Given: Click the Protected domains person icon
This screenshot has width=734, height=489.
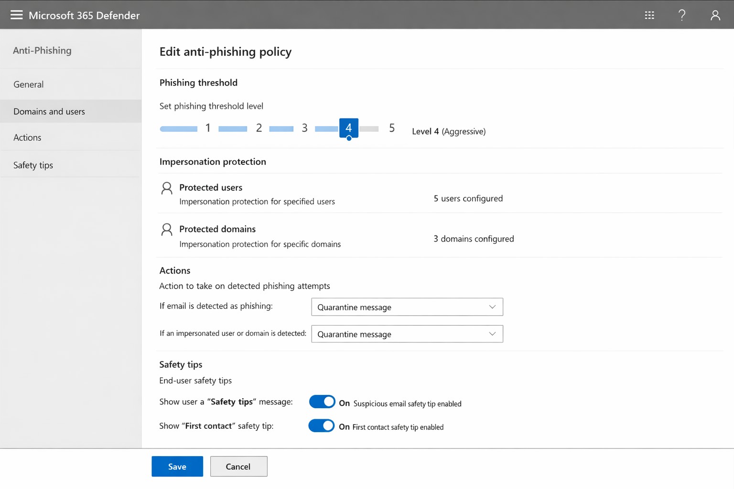Looking at the screenshot, I should [x=167, y=230].
